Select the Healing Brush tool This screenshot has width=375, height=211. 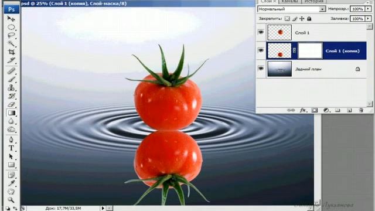tap(11, 71)
